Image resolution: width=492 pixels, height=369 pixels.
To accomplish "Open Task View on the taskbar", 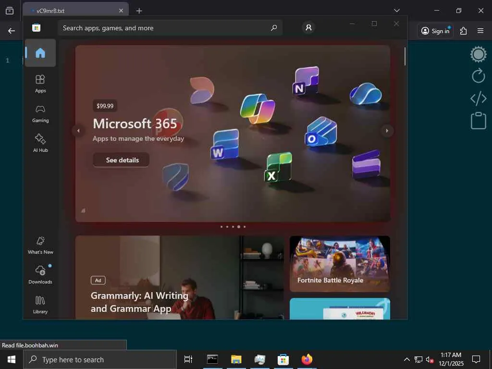I will click(x=188, y=359).
